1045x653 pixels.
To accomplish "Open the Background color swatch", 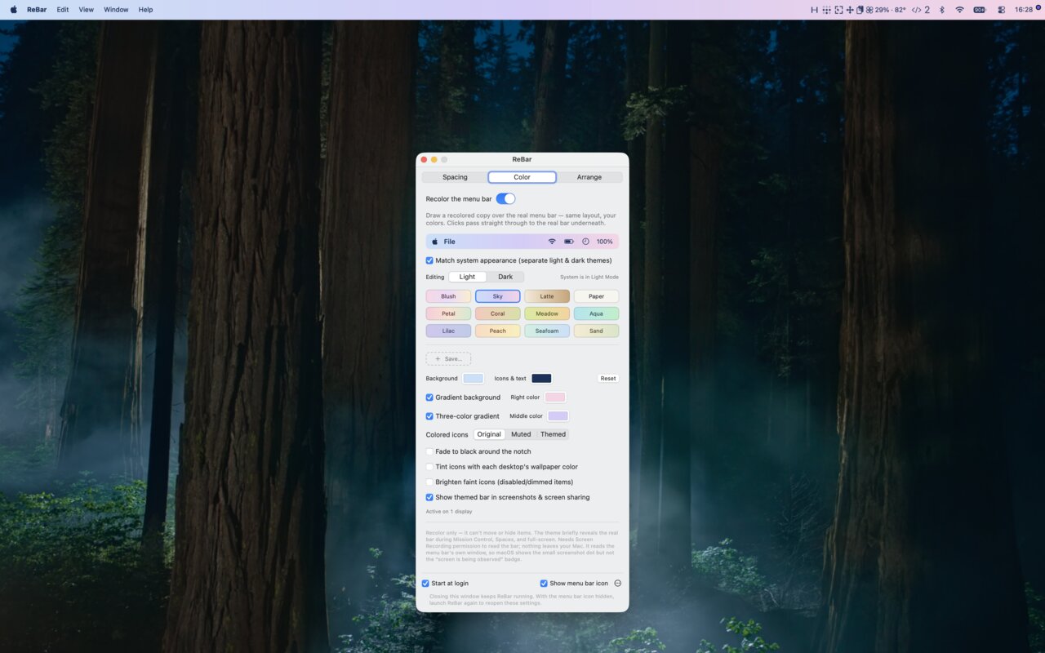I will (x=473, y=379).
